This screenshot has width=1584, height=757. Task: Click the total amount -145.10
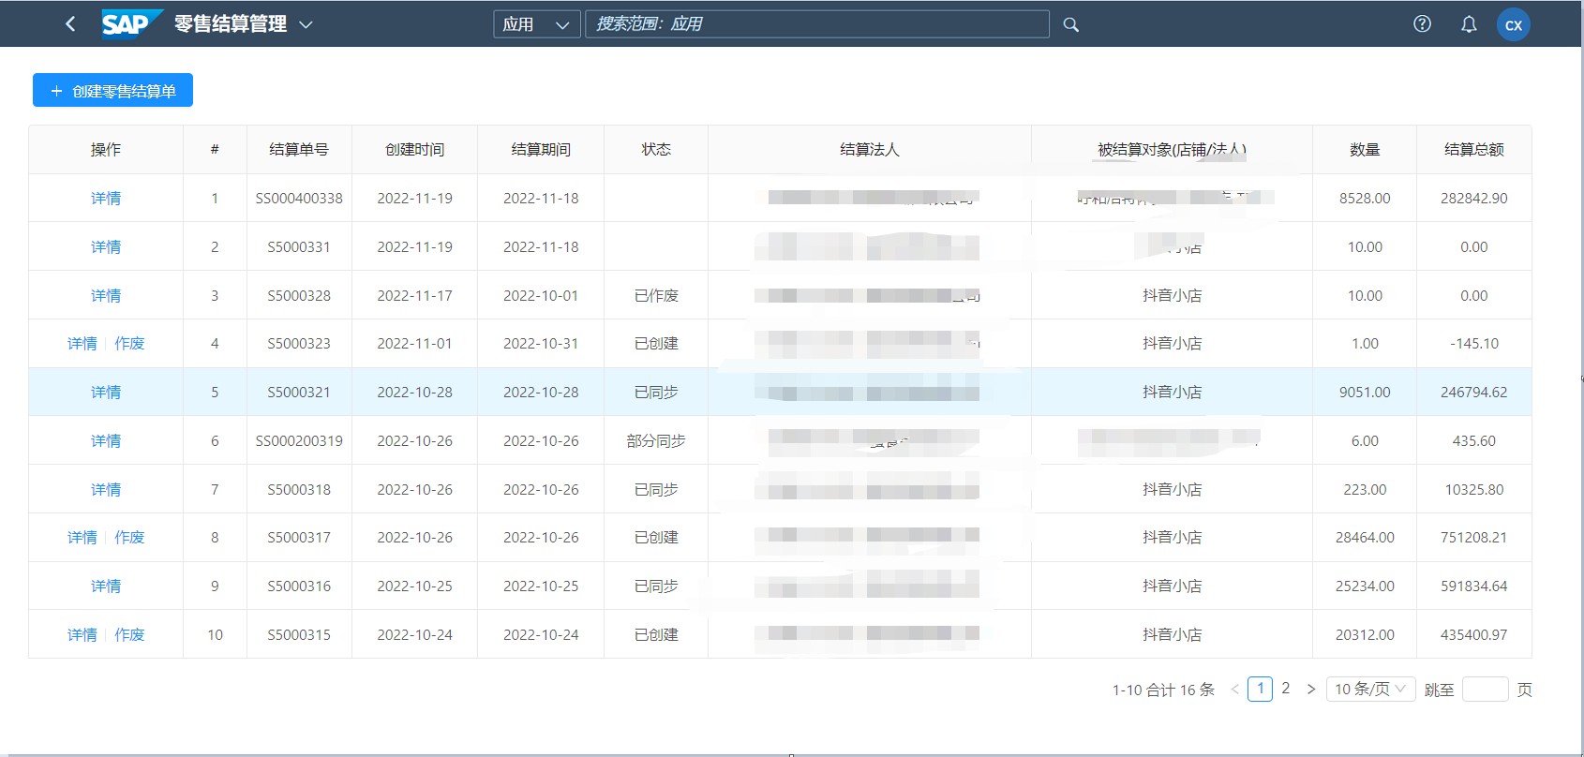click(1474, 344)
